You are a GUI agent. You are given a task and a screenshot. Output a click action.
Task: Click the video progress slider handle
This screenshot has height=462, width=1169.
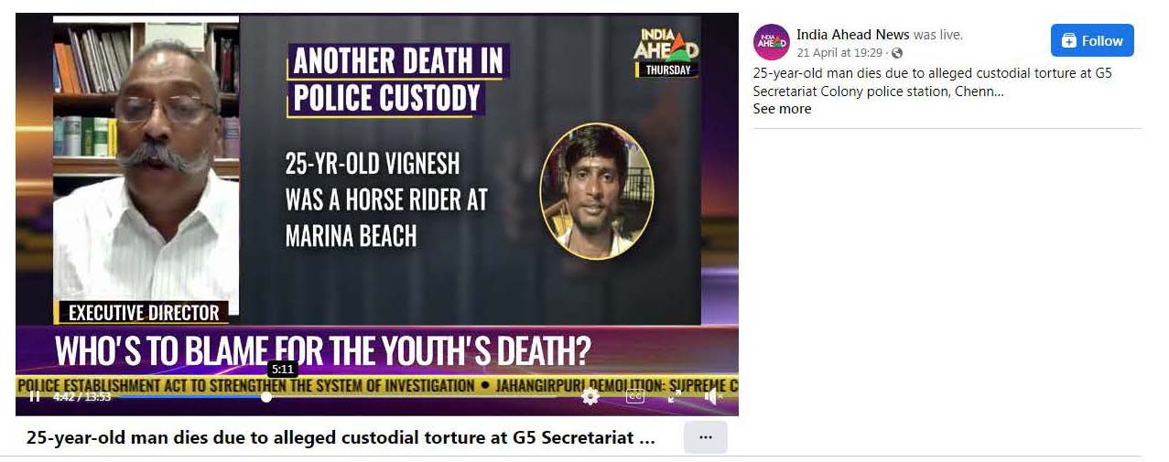(266, 397)
